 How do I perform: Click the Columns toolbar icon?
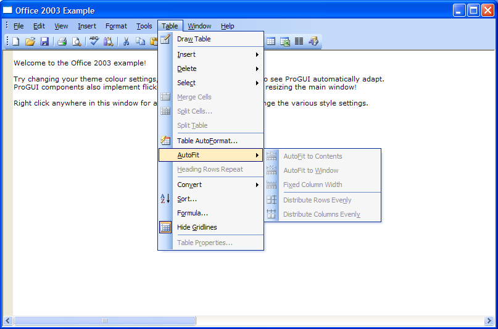[299, 41]
